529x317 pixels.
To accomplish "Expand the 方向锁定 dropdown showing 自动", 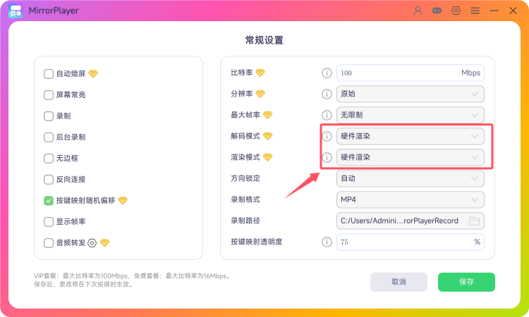I will pyautogui.click(x=411, y=178).
